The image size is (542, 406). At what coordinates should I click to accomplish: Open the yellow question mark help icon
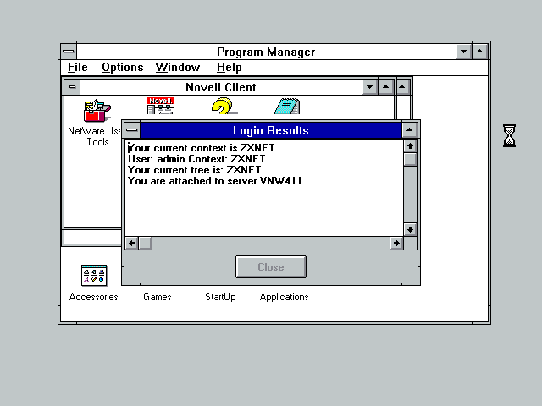point(224,106)
